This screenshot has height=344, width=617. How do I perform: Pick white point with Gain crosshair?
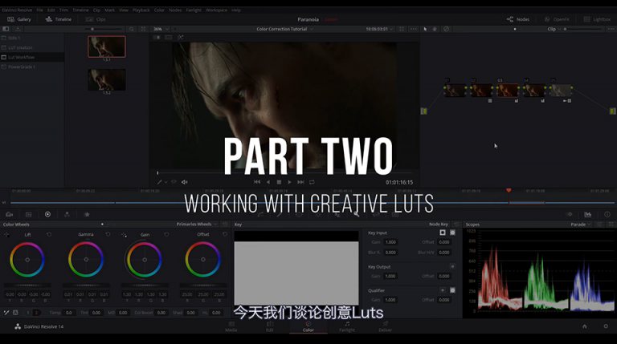coord(124,234)
